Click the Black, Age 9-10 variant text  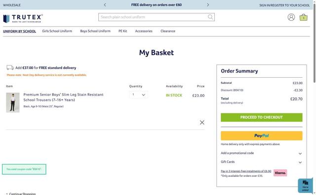tap(43, 106)
